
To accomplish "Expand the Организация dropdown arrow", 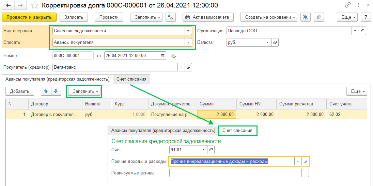I will [x=355, y=31].
